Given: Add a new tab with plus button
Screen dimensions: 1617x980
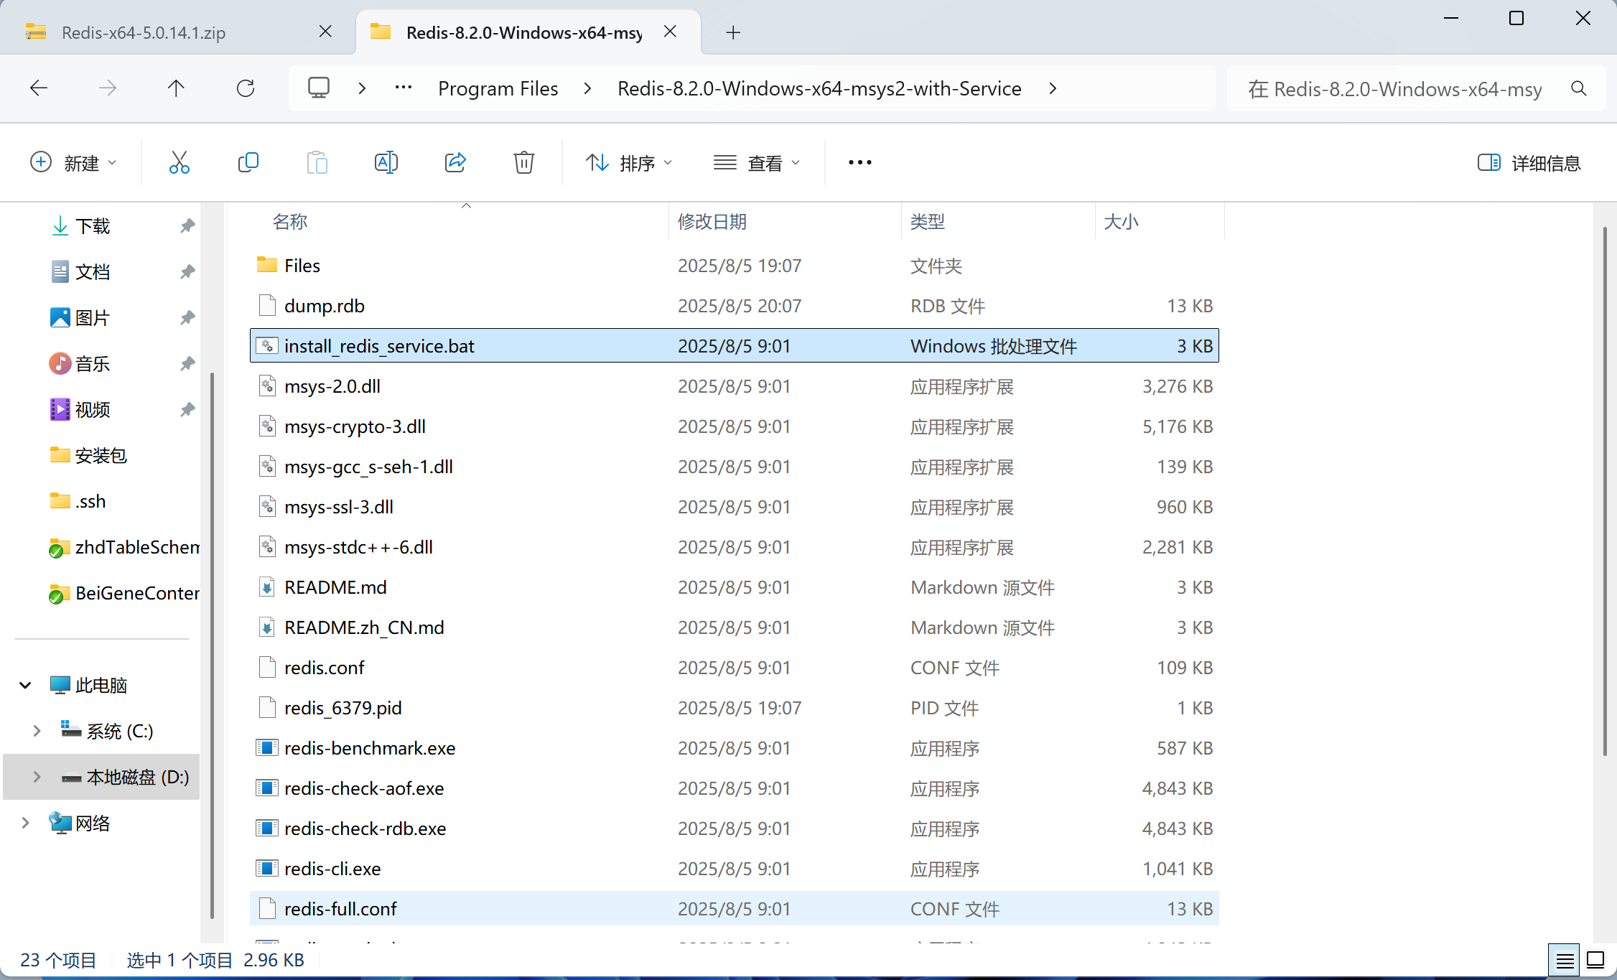Looking at the screenshot, I should point(733,32).
